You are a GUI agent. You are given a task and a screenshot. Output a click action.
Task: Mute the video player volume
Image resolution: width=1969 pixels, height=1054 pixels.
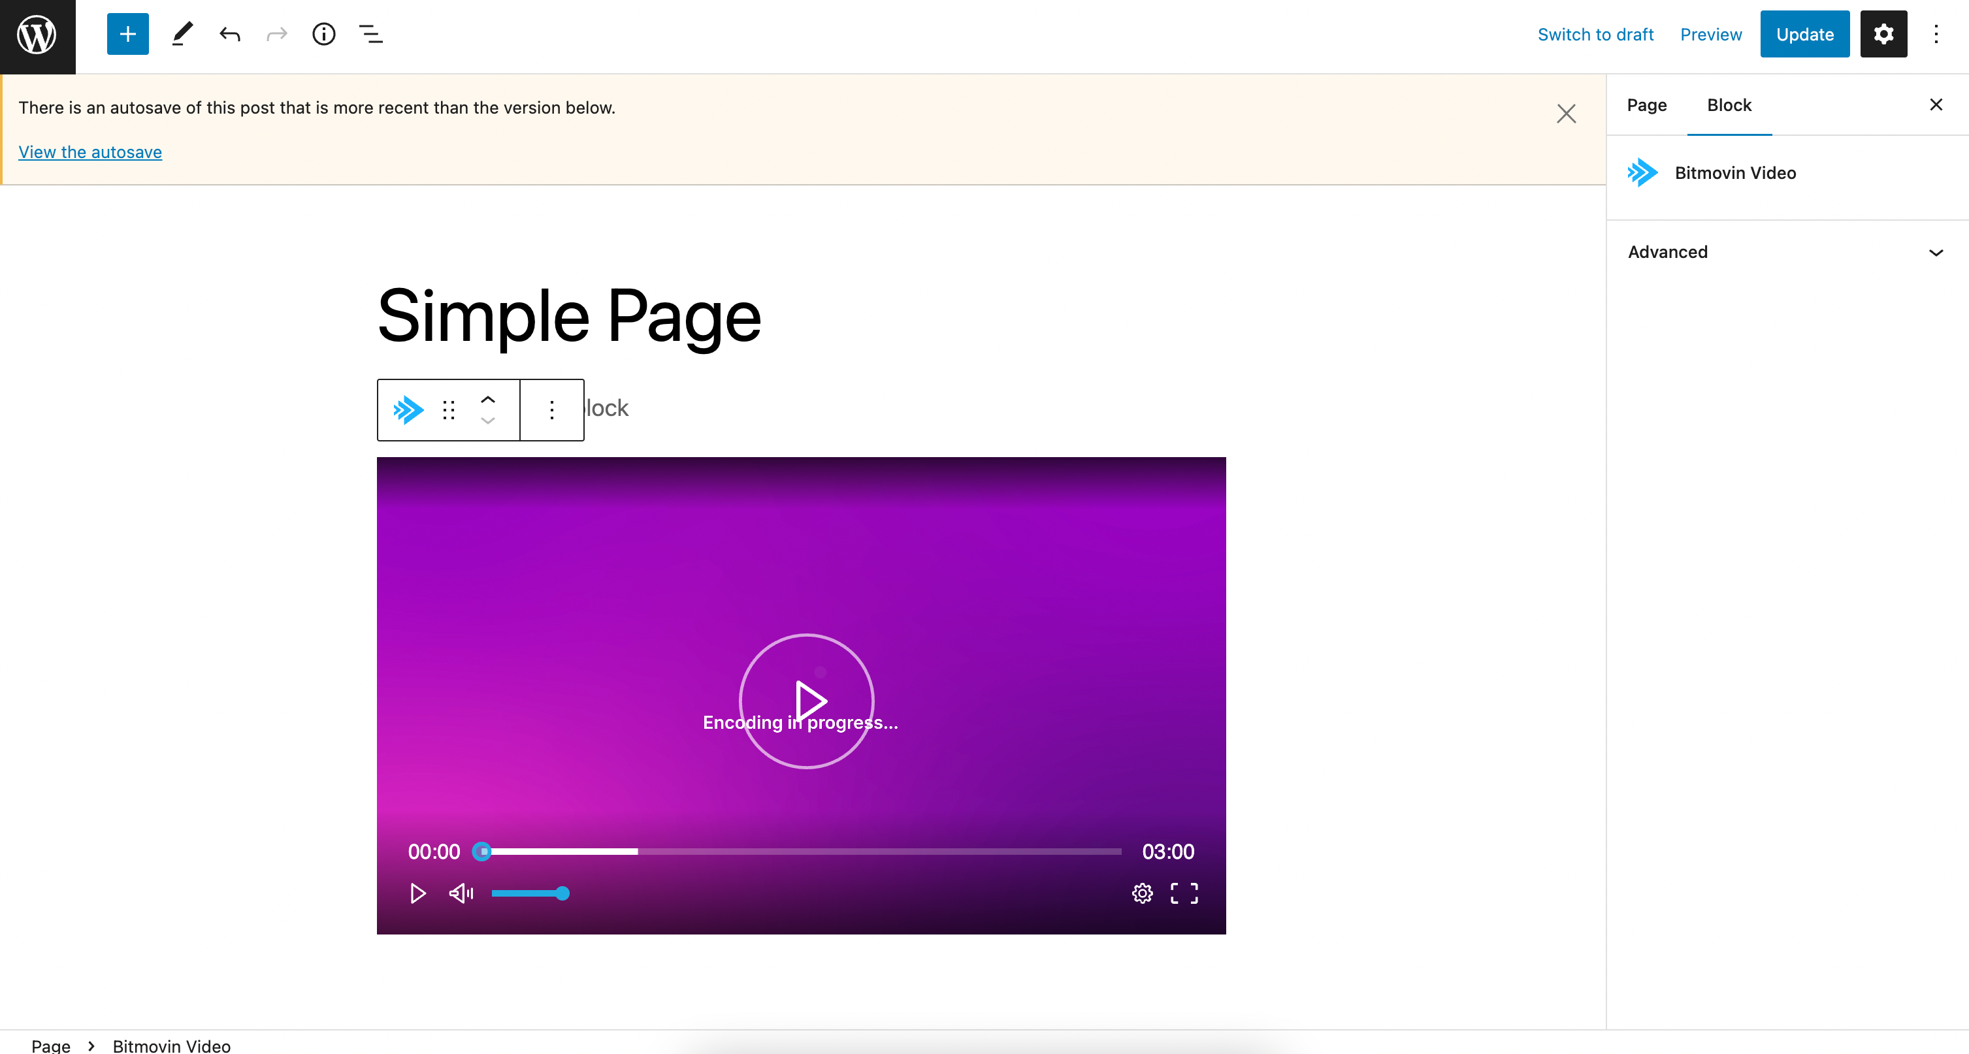coord(461,893)
